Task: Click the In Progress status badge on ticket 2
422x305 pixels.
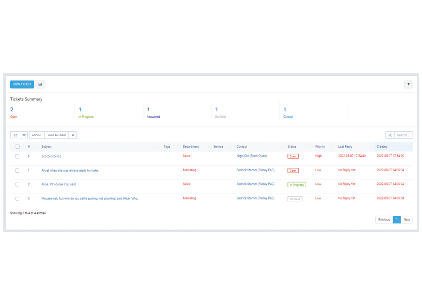Action: click(296, 184)
